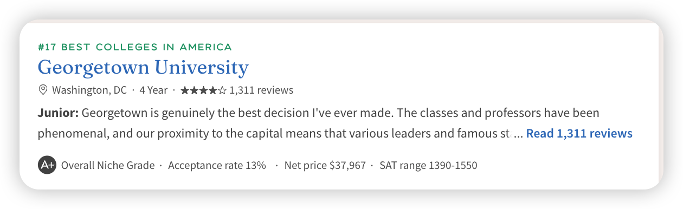Click the A+ grade badge icon
The height and width of the screenshot is (209, 683).
47,165
